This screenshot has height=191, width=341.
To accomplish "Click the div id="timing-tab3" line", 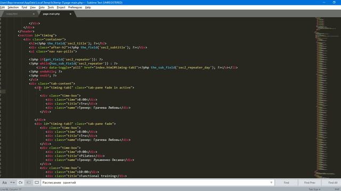I will point(75,124).
